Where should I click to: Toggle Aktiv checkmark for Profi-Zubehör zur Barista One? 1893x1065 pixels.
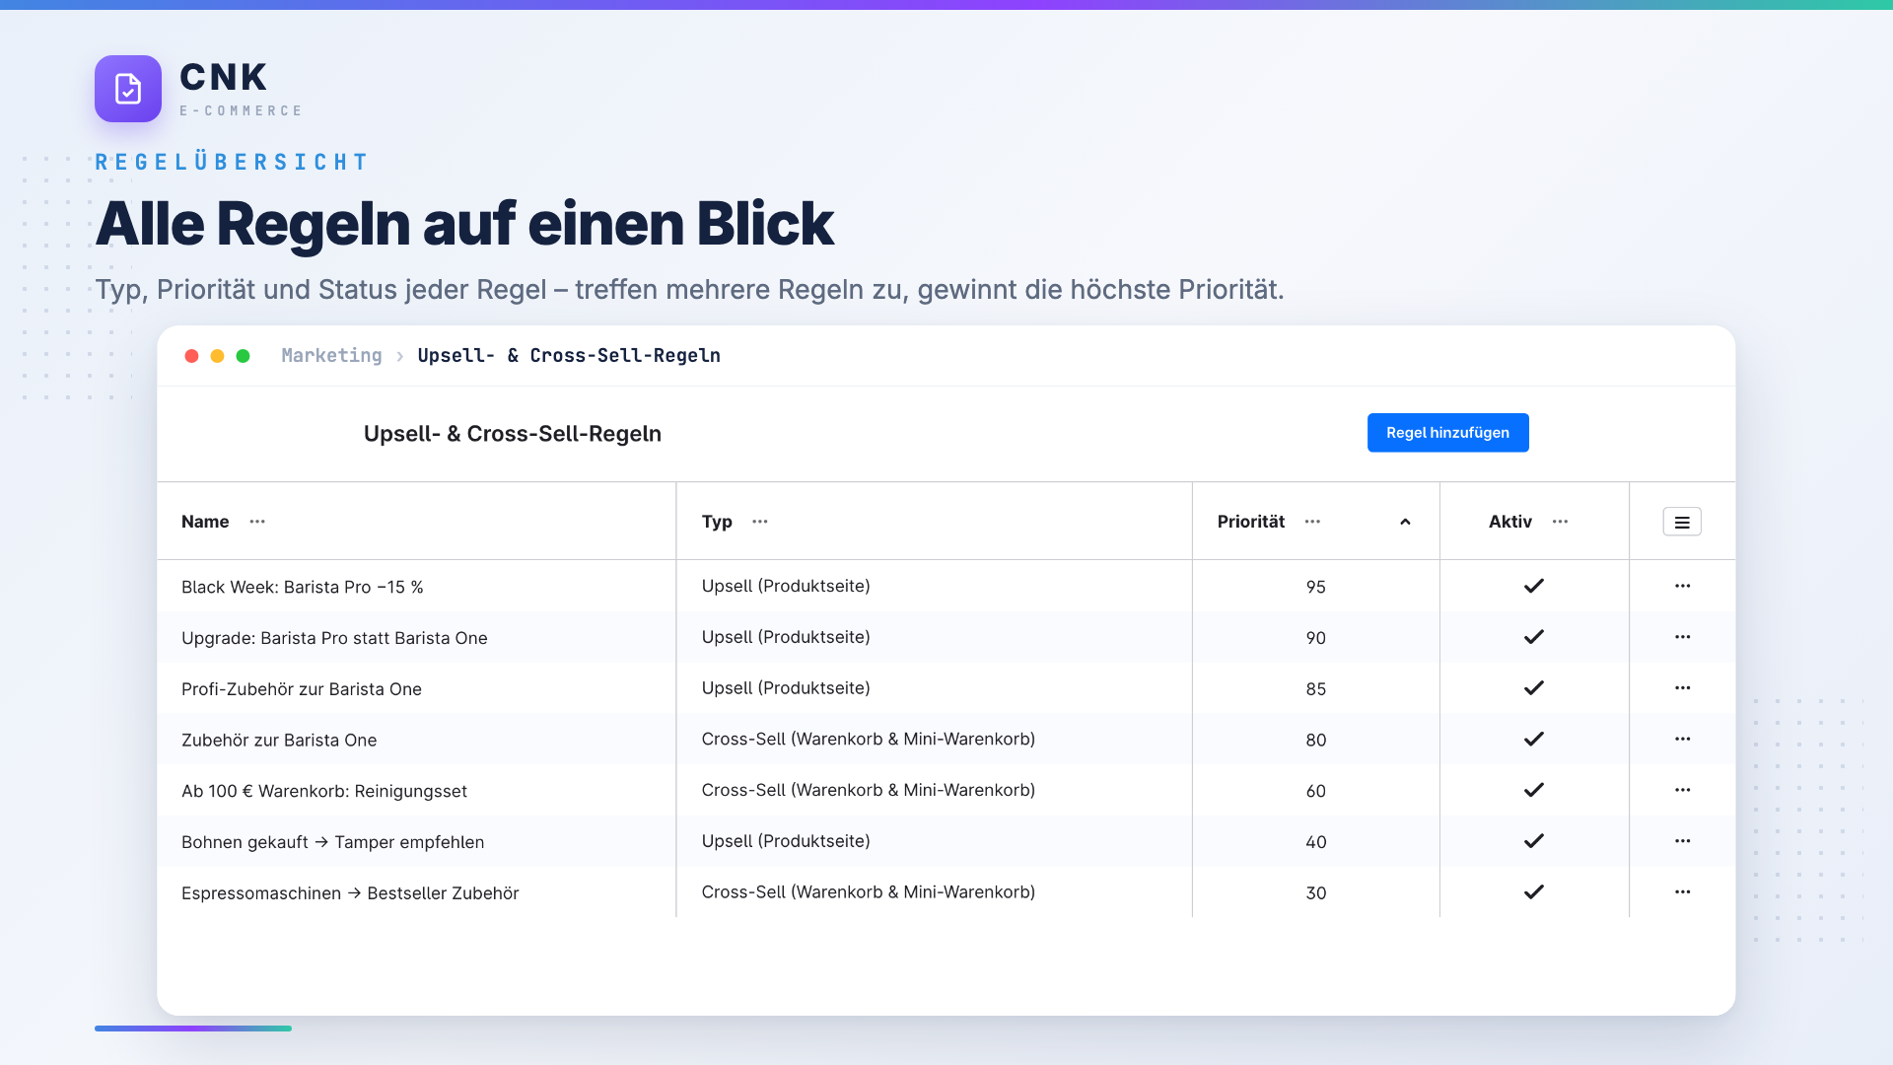point(1534,688)
